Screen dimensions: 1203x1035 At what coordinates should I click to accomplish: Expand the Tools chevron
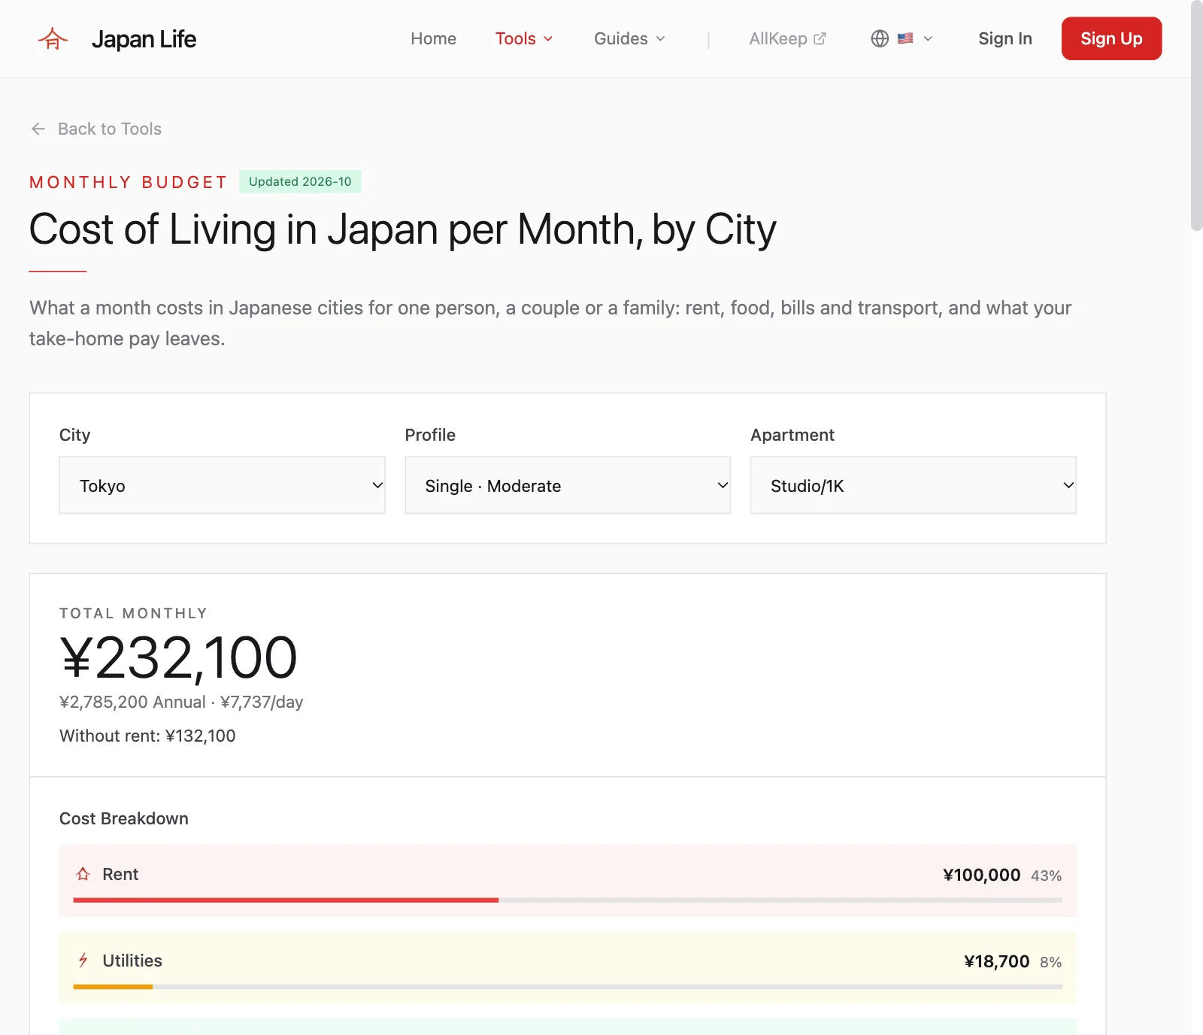[x=548, y=39]
